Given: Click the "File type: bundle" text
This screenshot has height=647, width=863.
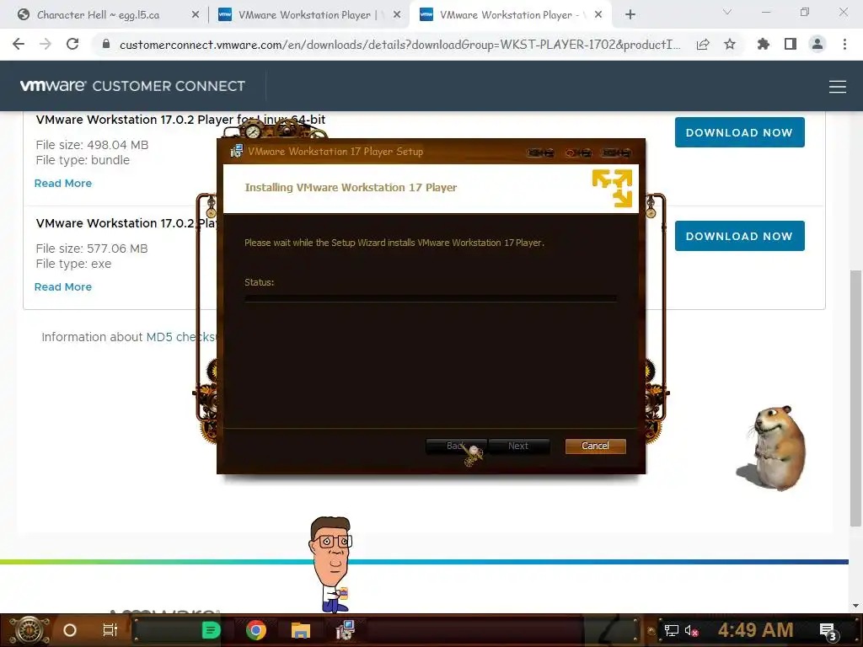Looking at the screenshot, I should 83,160.
